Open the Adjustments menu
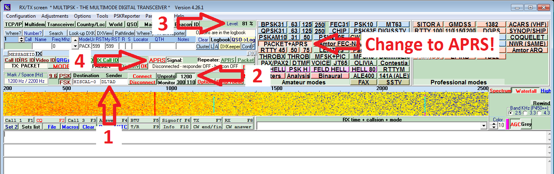554x174 pixels. (x=55, y=16)
